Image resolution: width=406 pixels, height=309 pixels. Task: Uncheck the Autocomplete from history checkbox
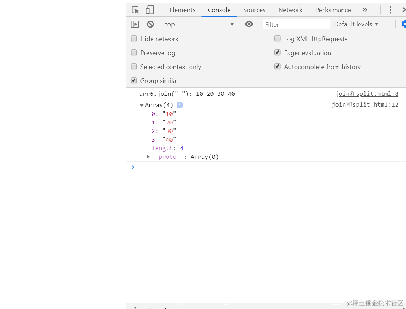[x=278, y=67]
